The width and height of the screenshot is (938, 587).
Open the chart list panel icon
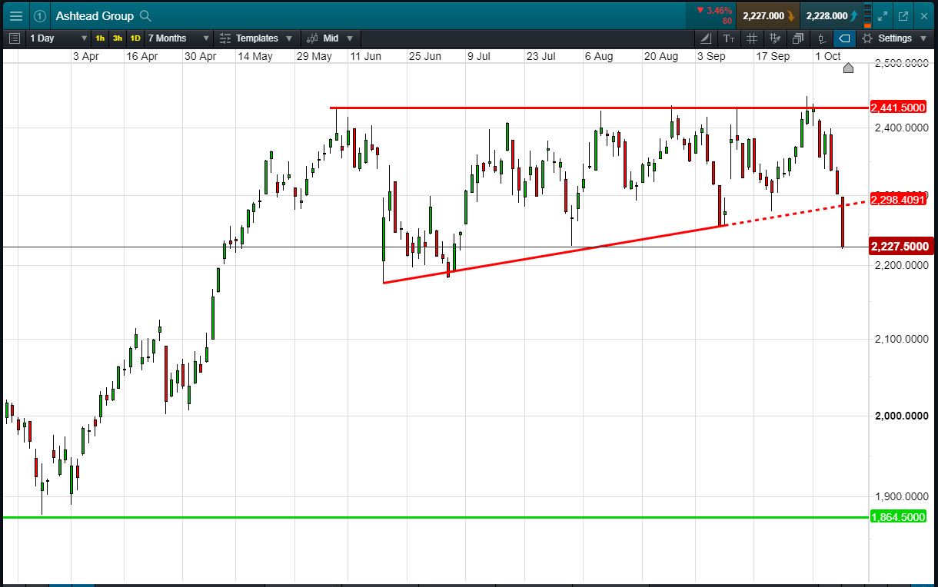[x=15, y=38]
